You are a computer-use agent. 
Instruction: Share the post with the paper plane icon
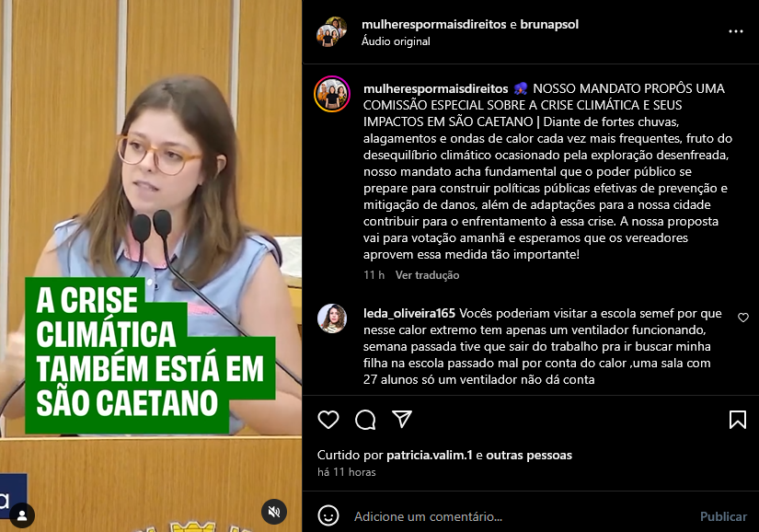click(402, 419)
